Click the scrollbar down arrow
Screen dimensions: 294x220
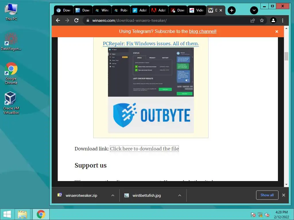click(x=286, y=184)
